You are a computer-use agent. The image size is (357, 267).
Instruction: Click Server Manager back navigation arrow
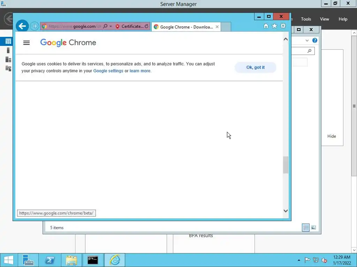pyautogui.click(x=8, y=19)
